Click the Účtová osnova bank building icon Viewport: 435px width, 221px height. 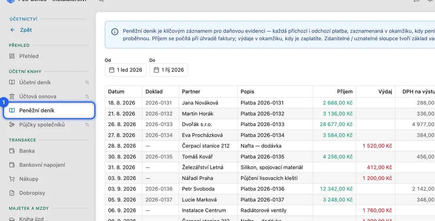12,96
